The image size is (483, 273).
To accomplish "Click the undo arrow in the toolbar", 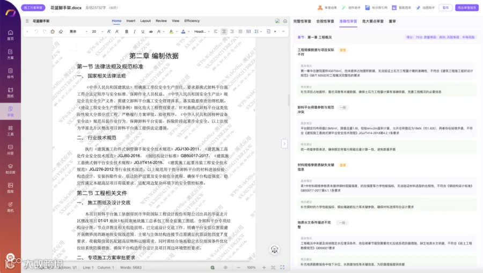I will click(x=36, y=32).
